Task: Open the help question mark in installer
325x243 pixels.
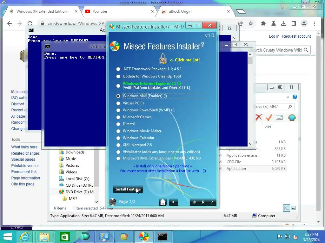Action: (x=212, y=202)
